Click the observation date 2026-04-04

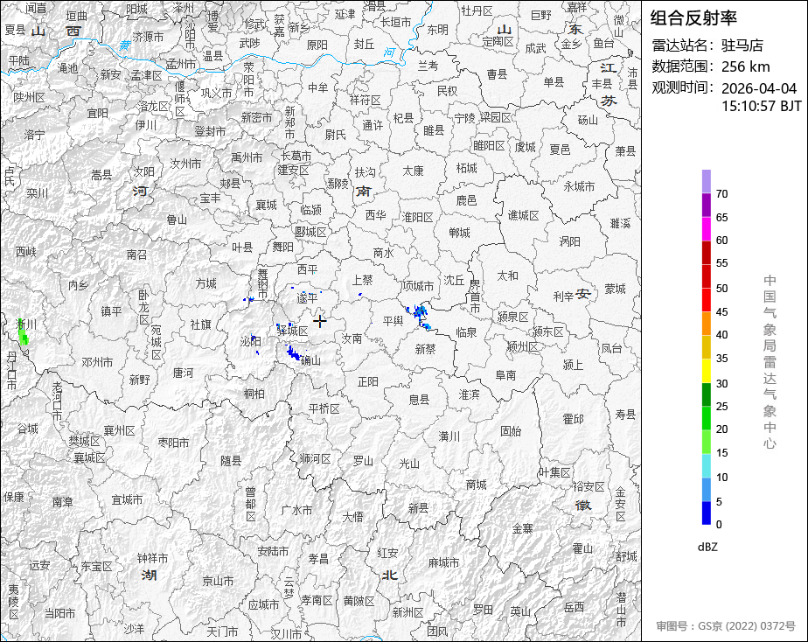758,88
